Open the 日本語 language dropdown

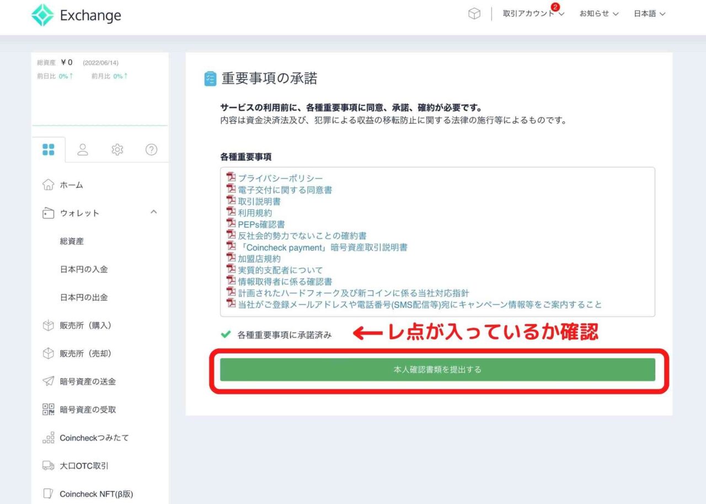point(649,14)
